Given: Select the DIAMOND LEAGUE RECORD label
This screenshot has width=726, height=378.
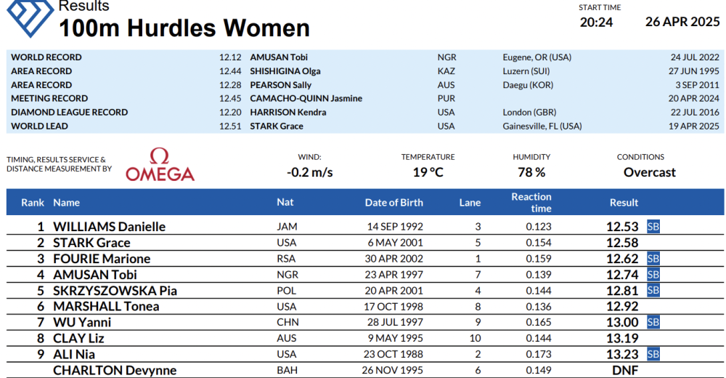Looking at the screenshot, I should click(x=69, y=113).
